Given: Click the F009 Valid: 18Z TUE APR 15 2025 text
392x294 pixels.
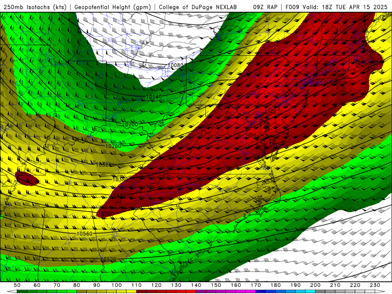Looking at the screenshot, I should coord(336,7).
